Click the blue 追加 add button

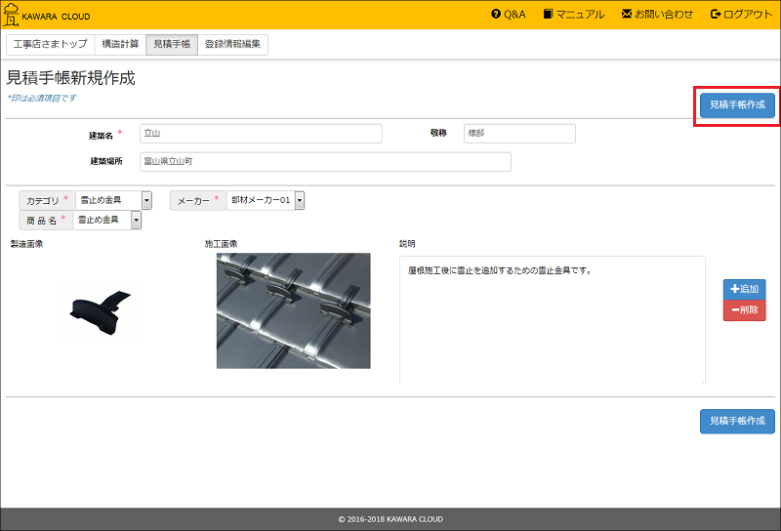pos(744,290)
